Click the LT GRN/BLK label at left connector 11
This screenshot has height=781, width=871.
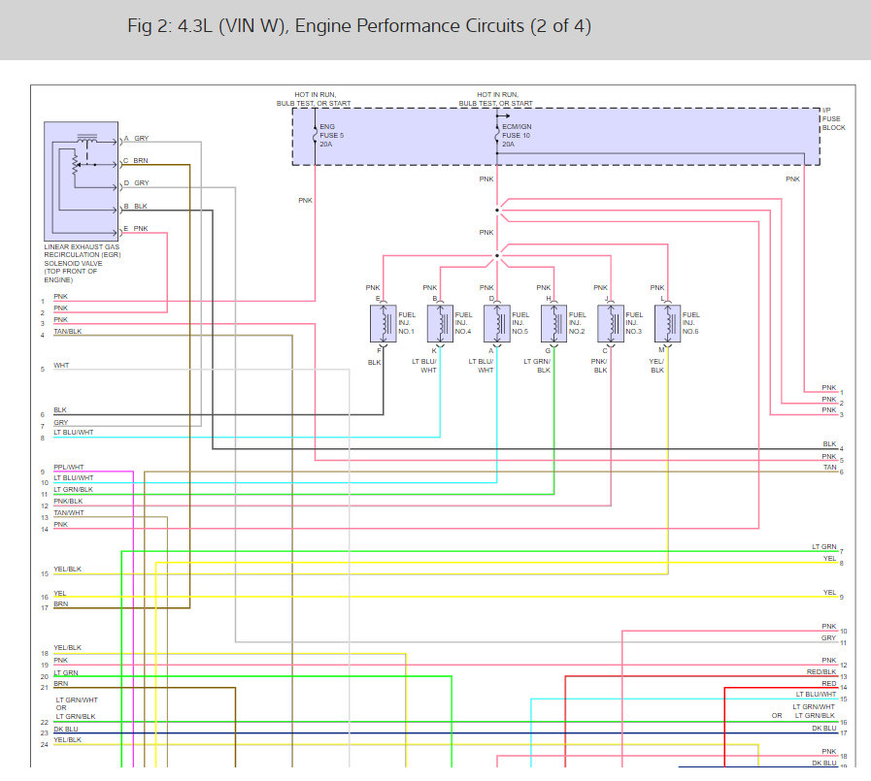[73, 490]
